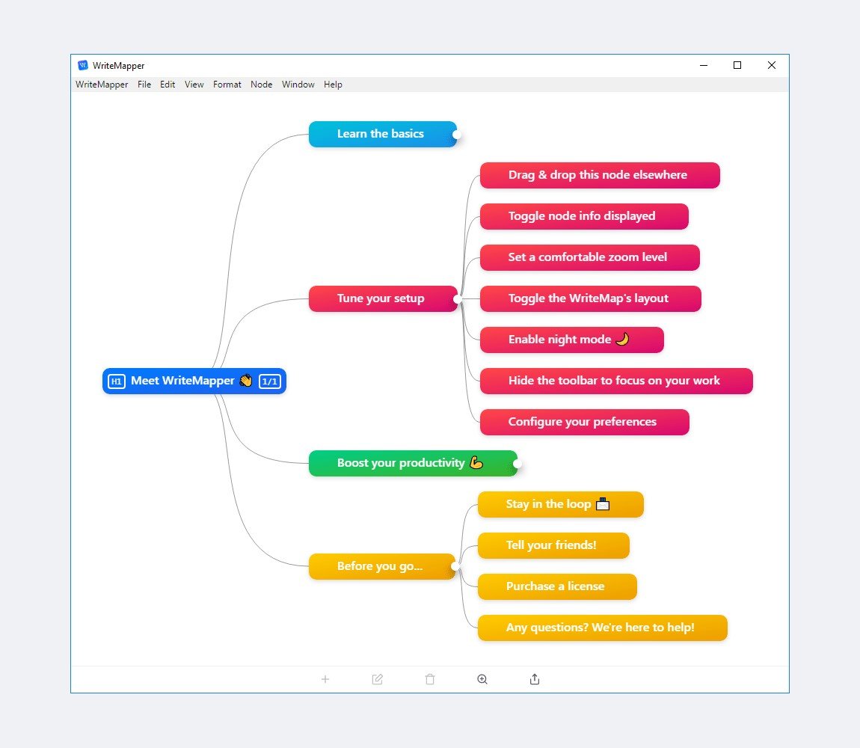The width and height of the screenshot is (860, 748).
Task: Expand the Boost your productivity node handle
Action: click(x=517, y=464)
